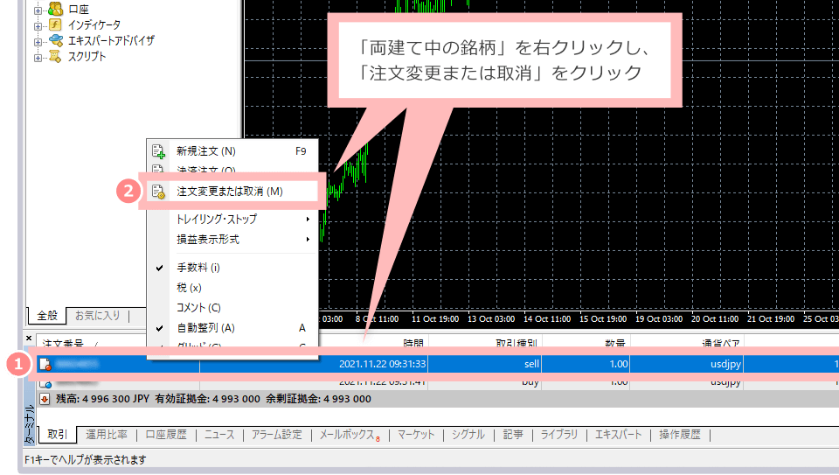Click the 口座 accounts icon in navigator
Image resolution: width=839 pixels, height=475 pixels.
coord(54,9)
